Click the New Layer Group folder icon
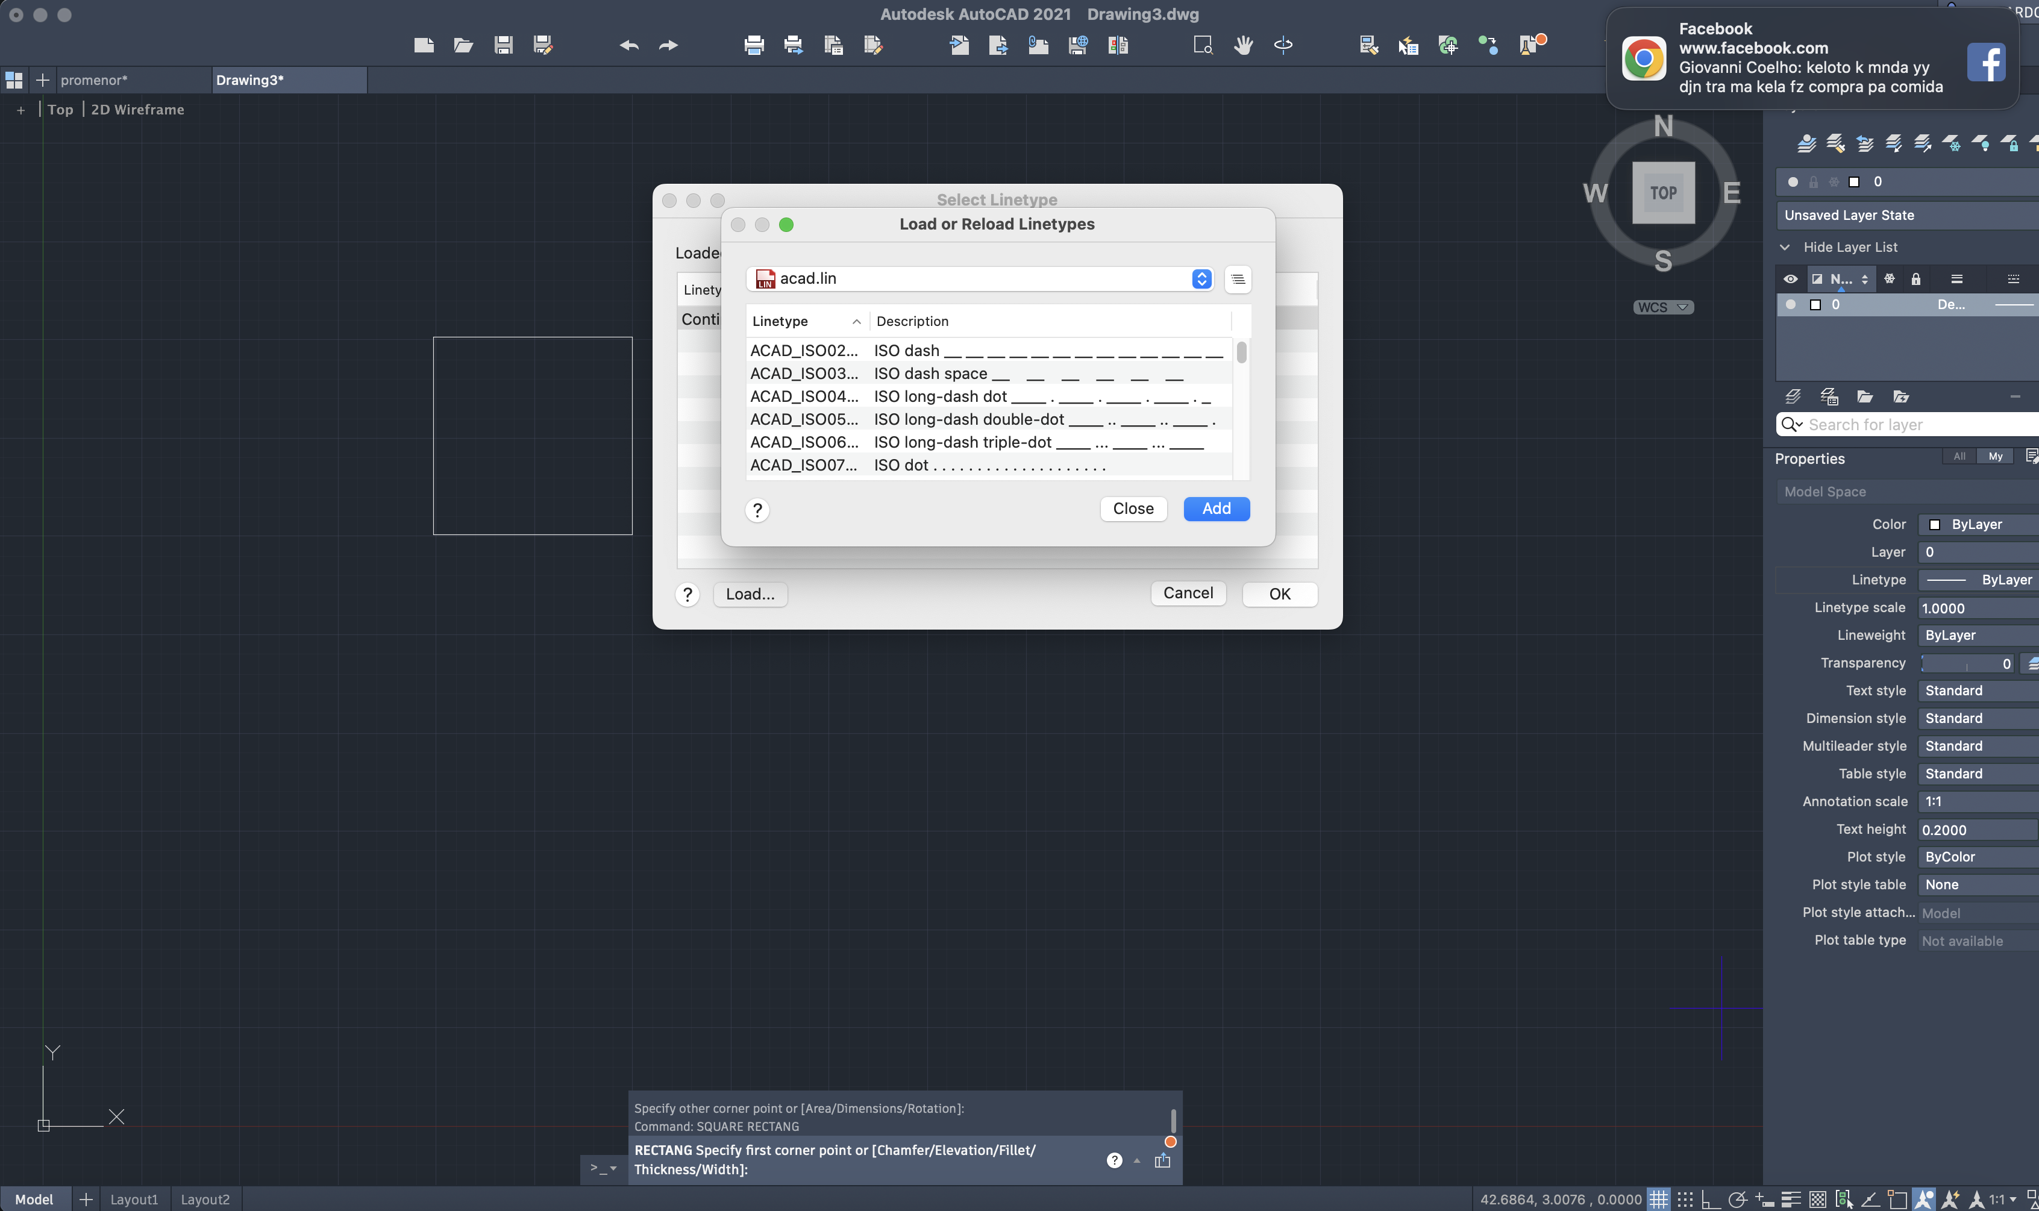The width and height of the screenshot is (2039, 1211). point(1865,396)
